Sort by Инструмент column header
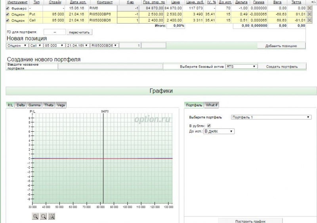This screenshot has width=317, height=223. pos(17,2)
